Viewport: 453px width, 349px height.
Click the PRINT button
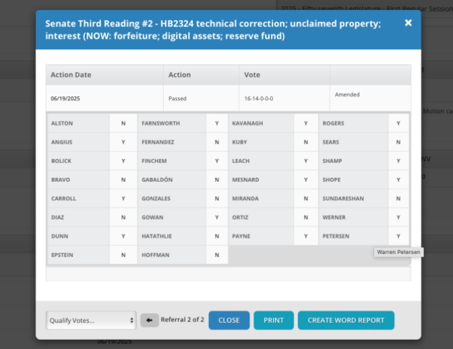(x=273, y=320)
